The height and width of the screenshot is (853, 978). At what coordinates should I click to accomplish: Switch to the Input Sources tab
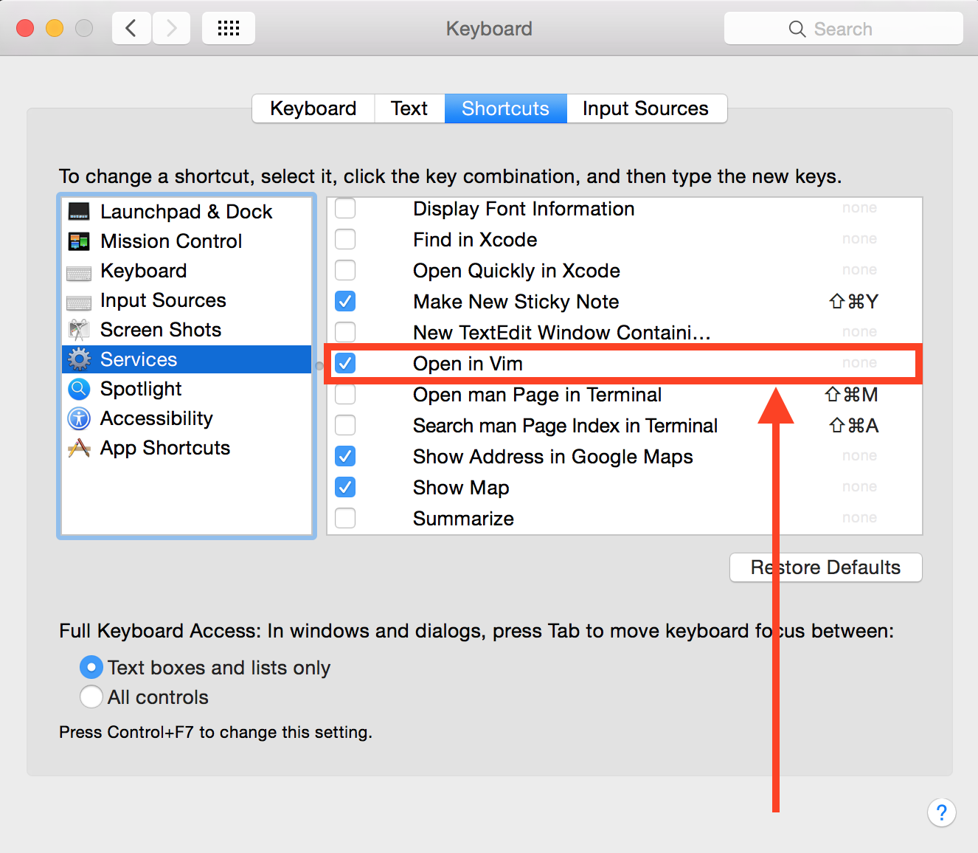pyautogui.click(x=645, y=108)
